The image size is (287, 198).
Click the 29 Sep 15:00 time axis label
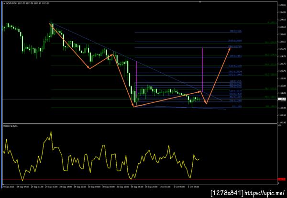coord(51,187)
